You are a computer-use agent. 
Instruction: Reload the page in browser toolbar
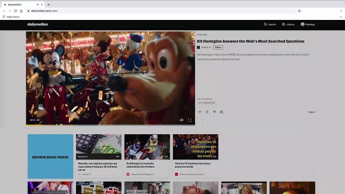[x=16, y=11]
